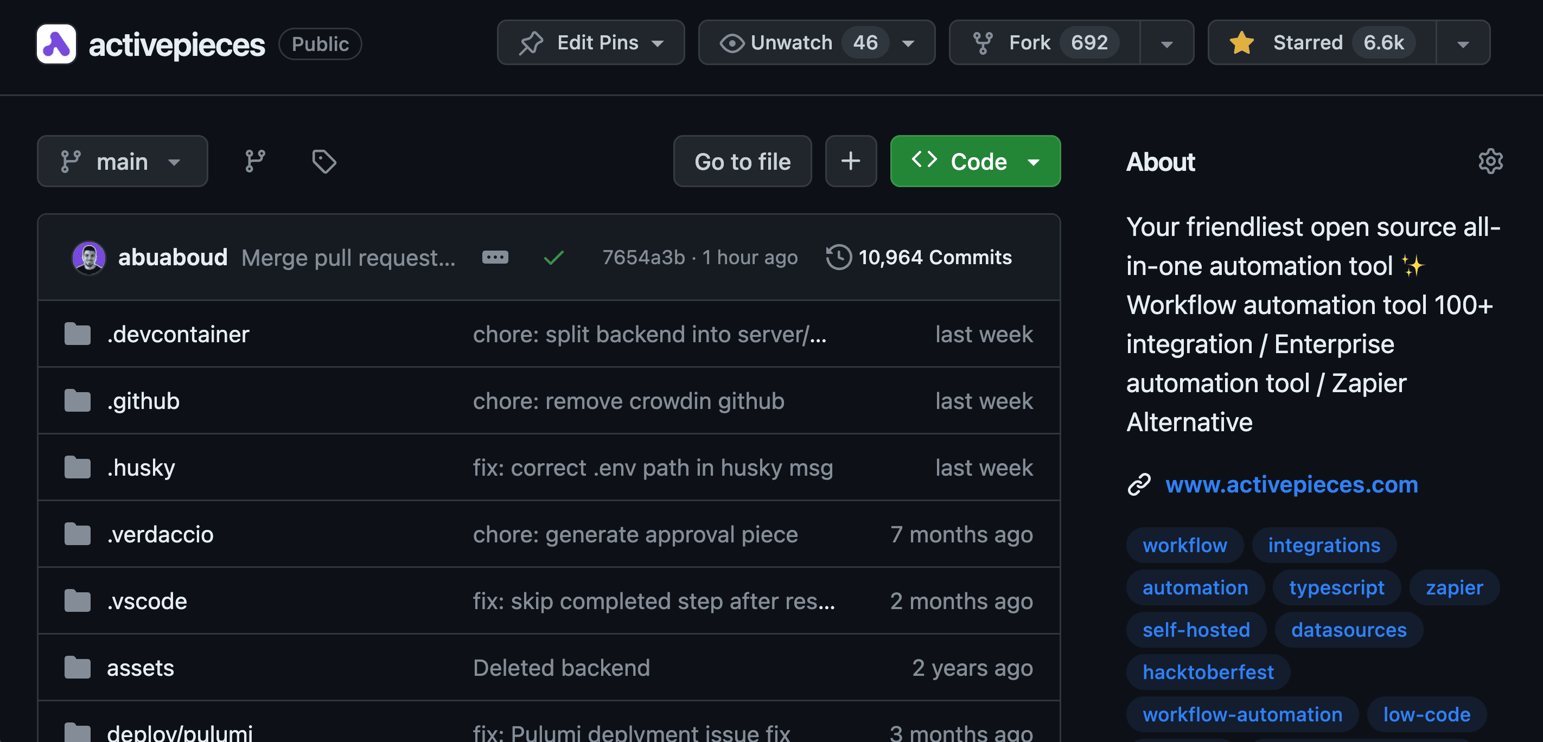Viewport: 1543px width, 742px height.
Task: Select the workflow topic tag
Action: click(x=1184, y=545)
